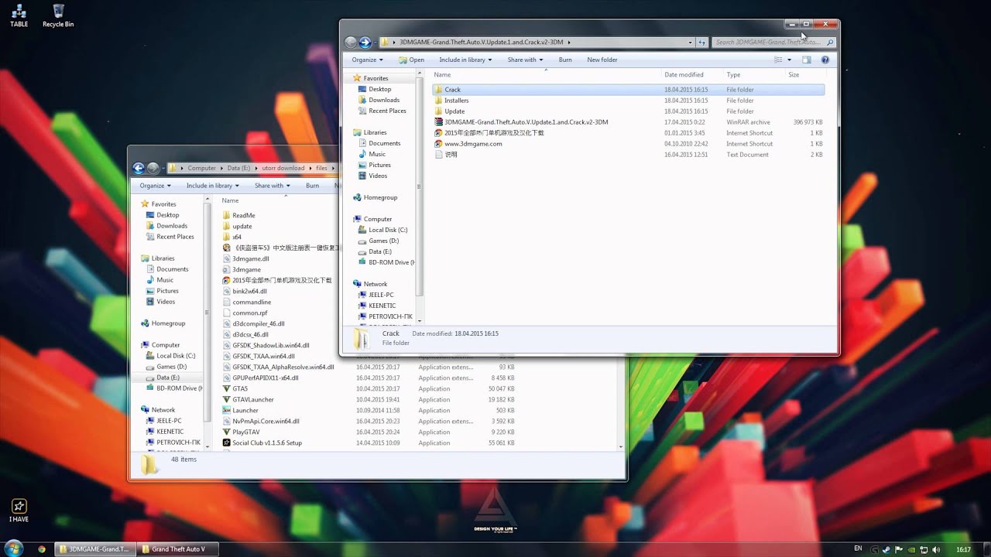
Task: Toggle the preview pane icon in the front window
Action: point(806,60)
